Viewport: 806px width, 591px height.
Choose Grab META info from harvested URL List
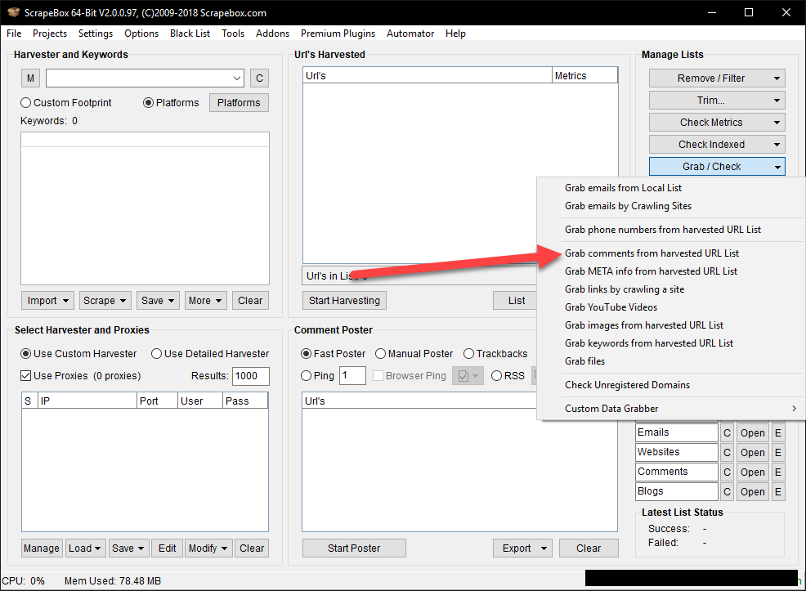point(671,271)
